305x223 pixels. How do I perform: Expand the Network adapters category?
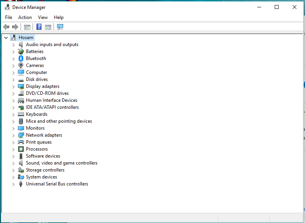pos(13,136)
